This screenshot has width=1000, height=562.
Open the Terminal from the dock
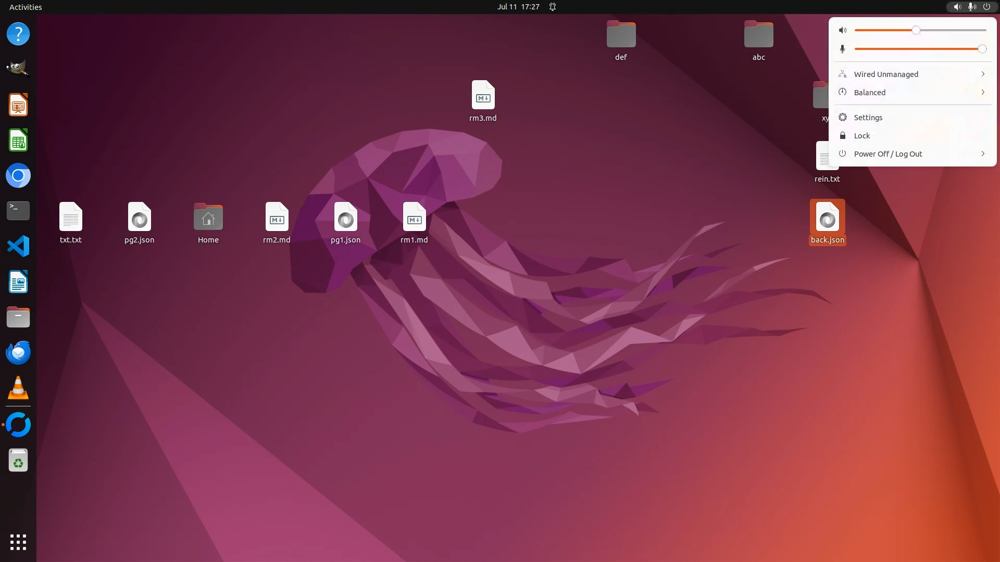click(18, 211)
